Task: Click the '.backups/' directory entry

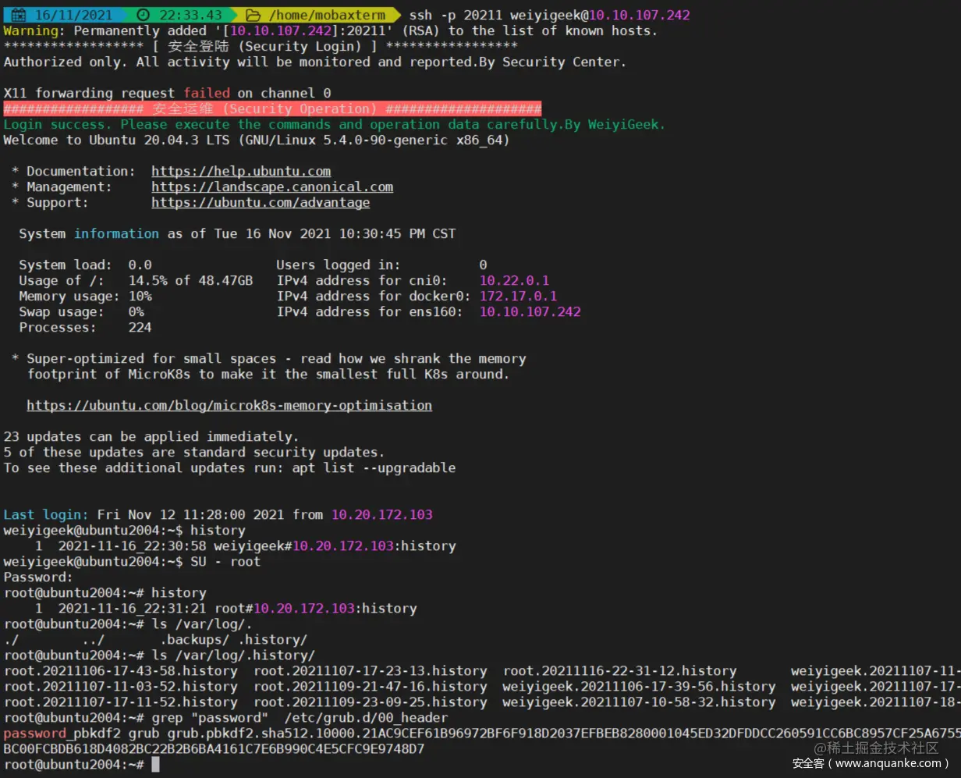Action: click(194, 639)
